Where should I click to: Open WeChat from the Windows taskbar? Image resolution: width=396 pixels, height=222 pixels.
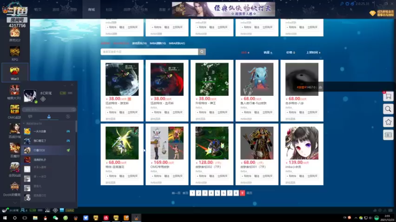[x=55, y=218]
